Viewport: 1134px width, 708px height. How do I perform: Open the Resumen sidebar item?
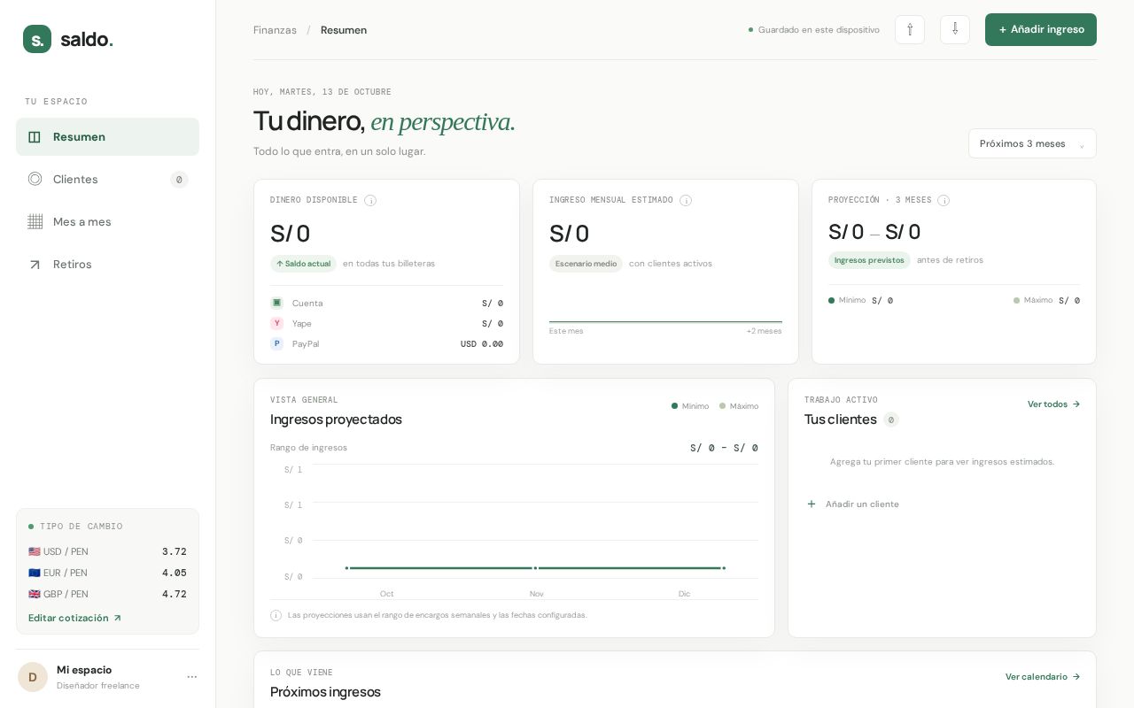(107, 137)
